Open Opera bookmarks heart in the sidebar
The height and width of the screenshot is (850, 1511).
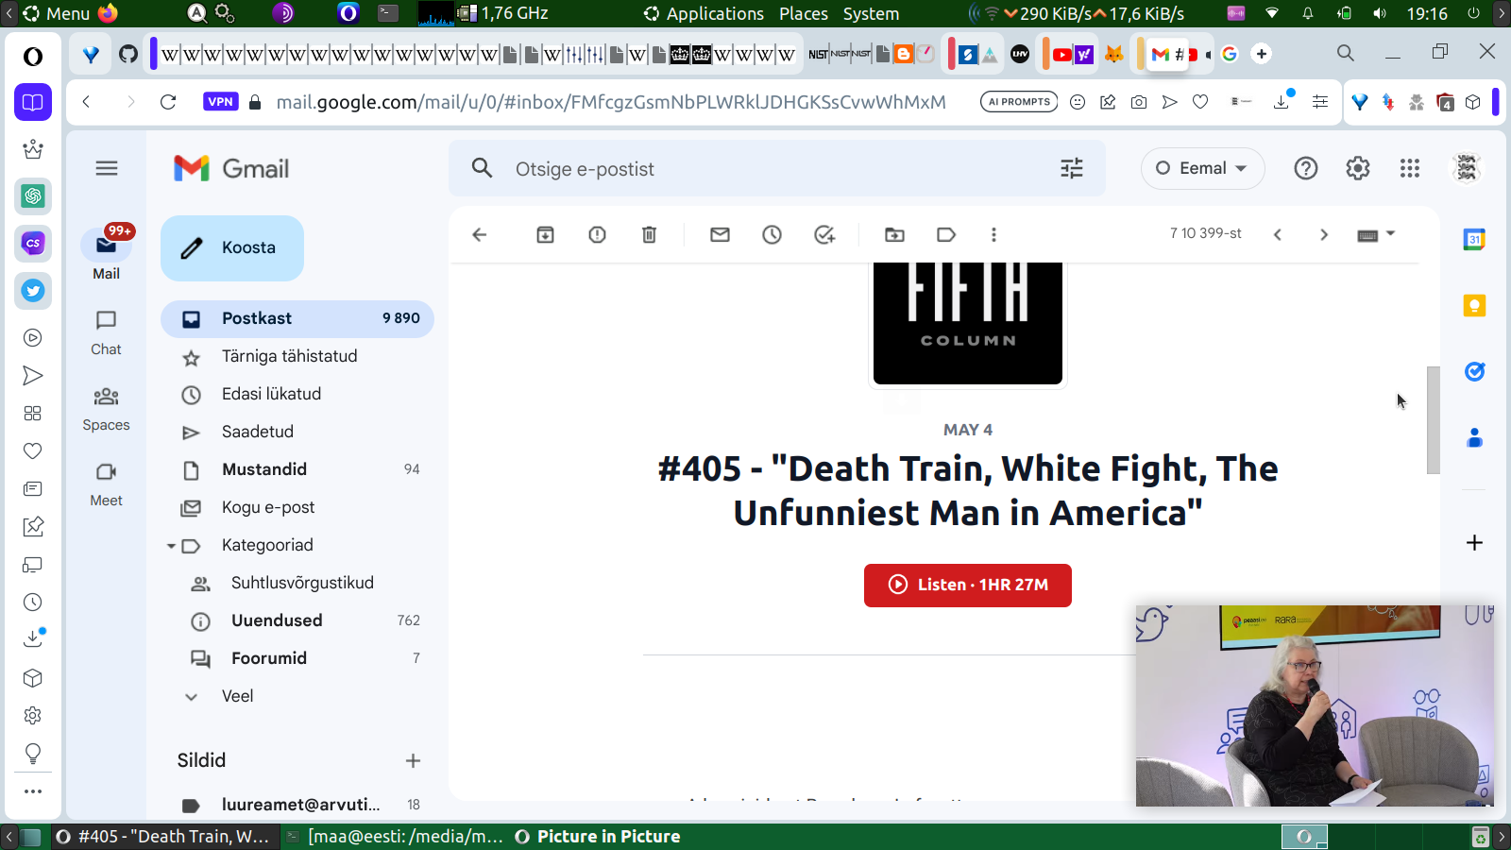tap(33, 450)
